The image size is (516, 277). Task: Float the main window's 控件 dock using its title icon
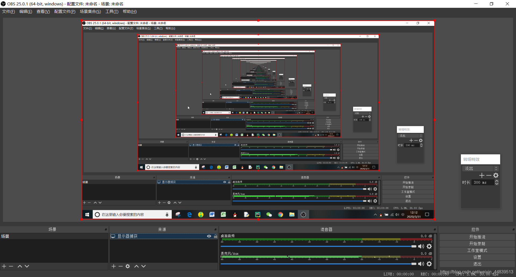(x=513, y=230)
